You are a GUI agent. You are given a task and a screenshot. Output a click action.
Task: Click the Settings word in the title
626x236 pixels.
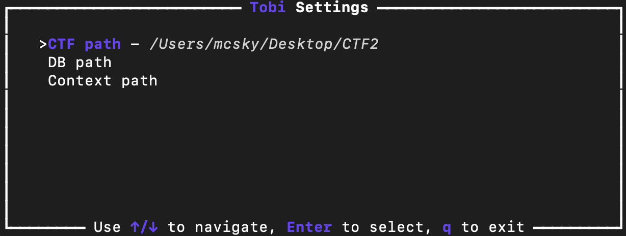pos(332,8)
